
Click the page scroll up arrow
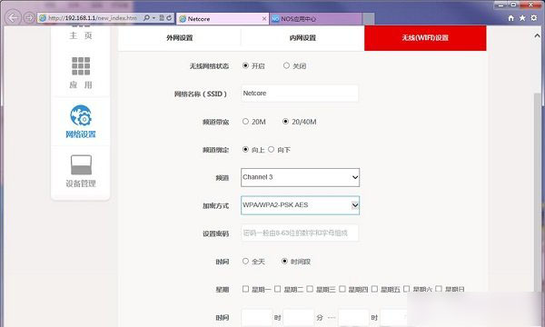coord(537,35)
